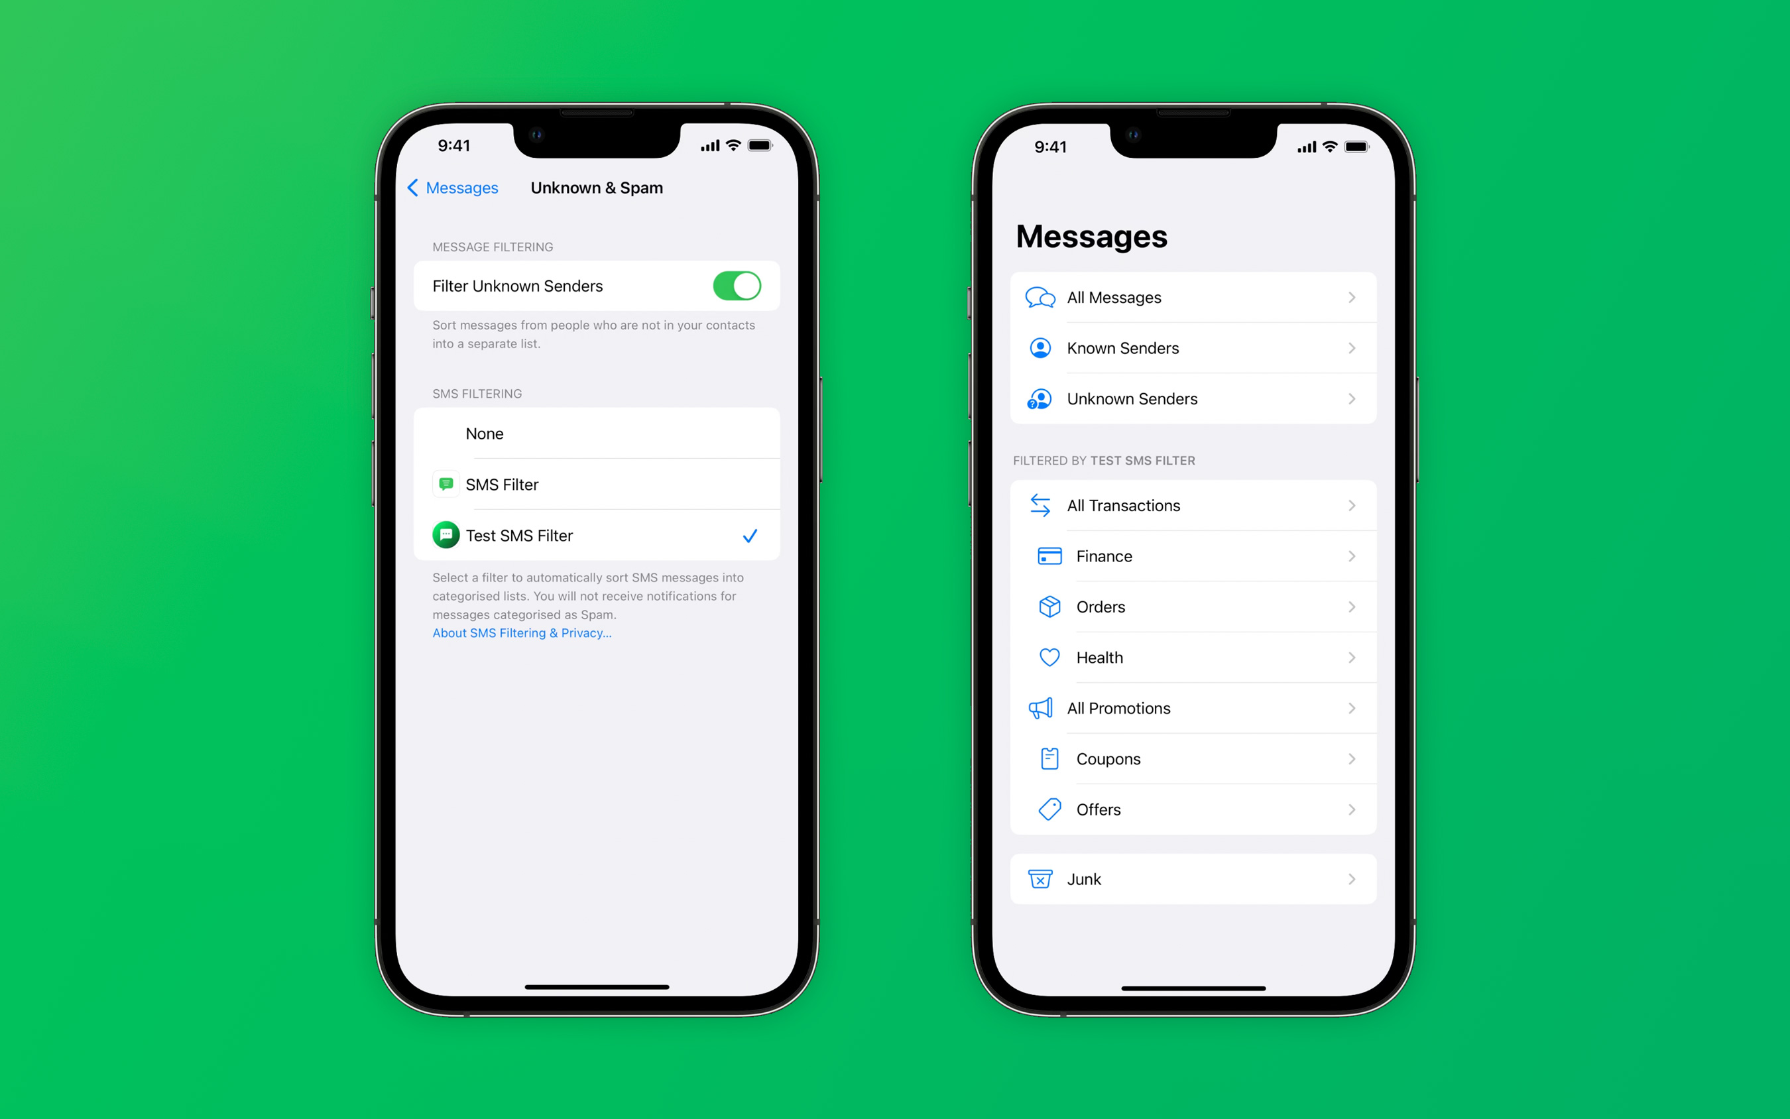Select None SMS filtering option
The height and width of the screenshot is (1119, 1790).
tap(597, 433)
